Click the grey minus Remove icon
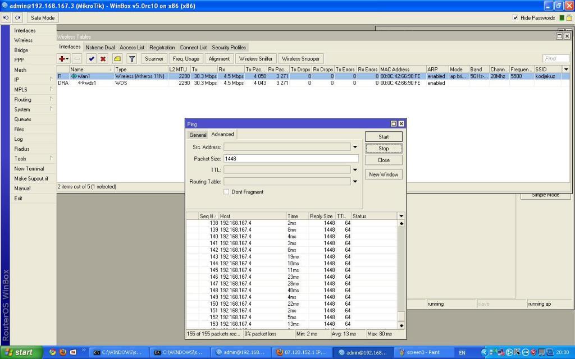 pyautogui.click(x=77, y=59)
